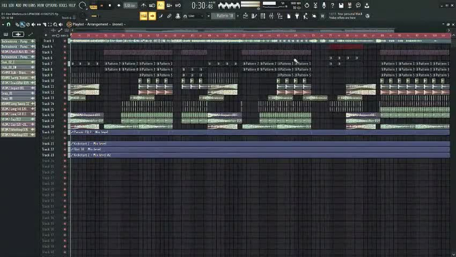456x257 pixels.
Task: Select the pencil draw tool
Action: [17, 25]
